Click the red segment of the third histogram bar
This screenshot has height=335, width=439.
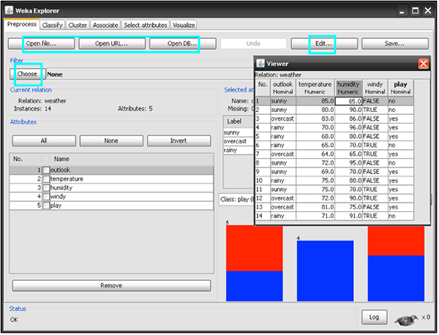click(x=396, y=241)
